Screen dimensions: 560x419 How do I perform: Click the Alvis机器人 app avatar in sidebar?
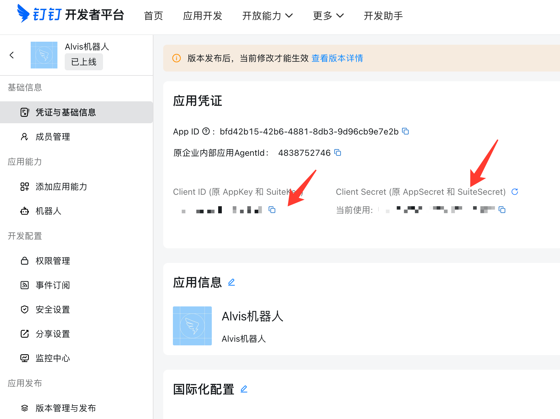point(44,55)
